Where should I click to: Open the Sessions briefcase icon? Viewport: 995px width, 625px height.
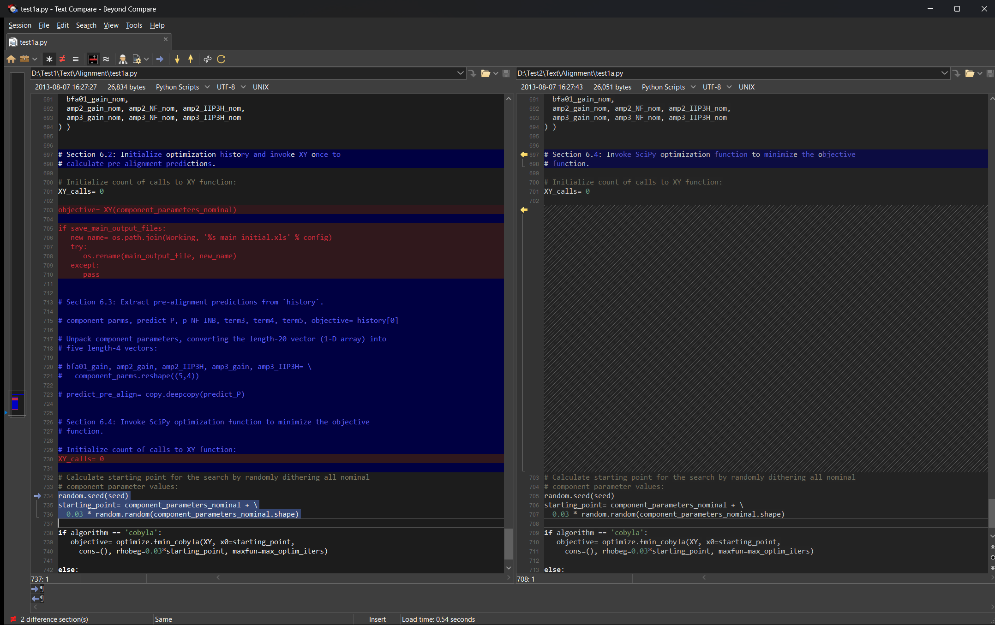(24, 59)
